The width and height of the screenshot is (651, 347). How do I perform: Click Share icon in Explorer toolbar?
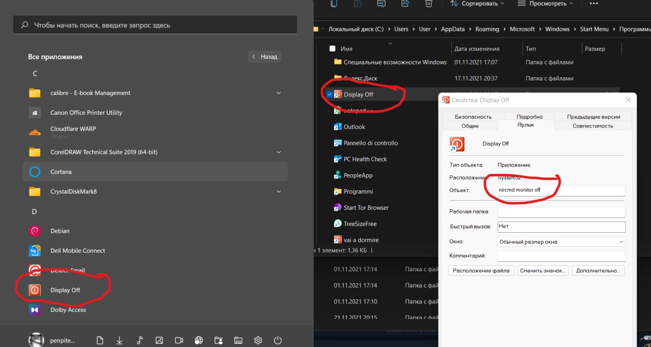(x=405, y=4)
